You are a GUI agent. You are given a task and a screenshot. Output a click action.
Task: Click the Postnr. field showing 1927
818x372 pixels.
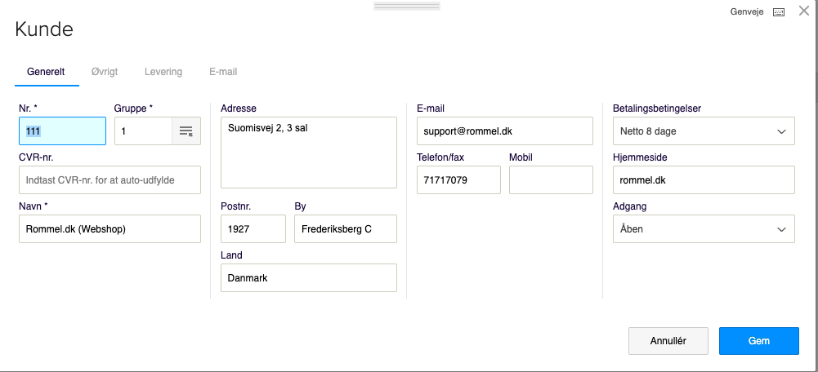point(253,228)
